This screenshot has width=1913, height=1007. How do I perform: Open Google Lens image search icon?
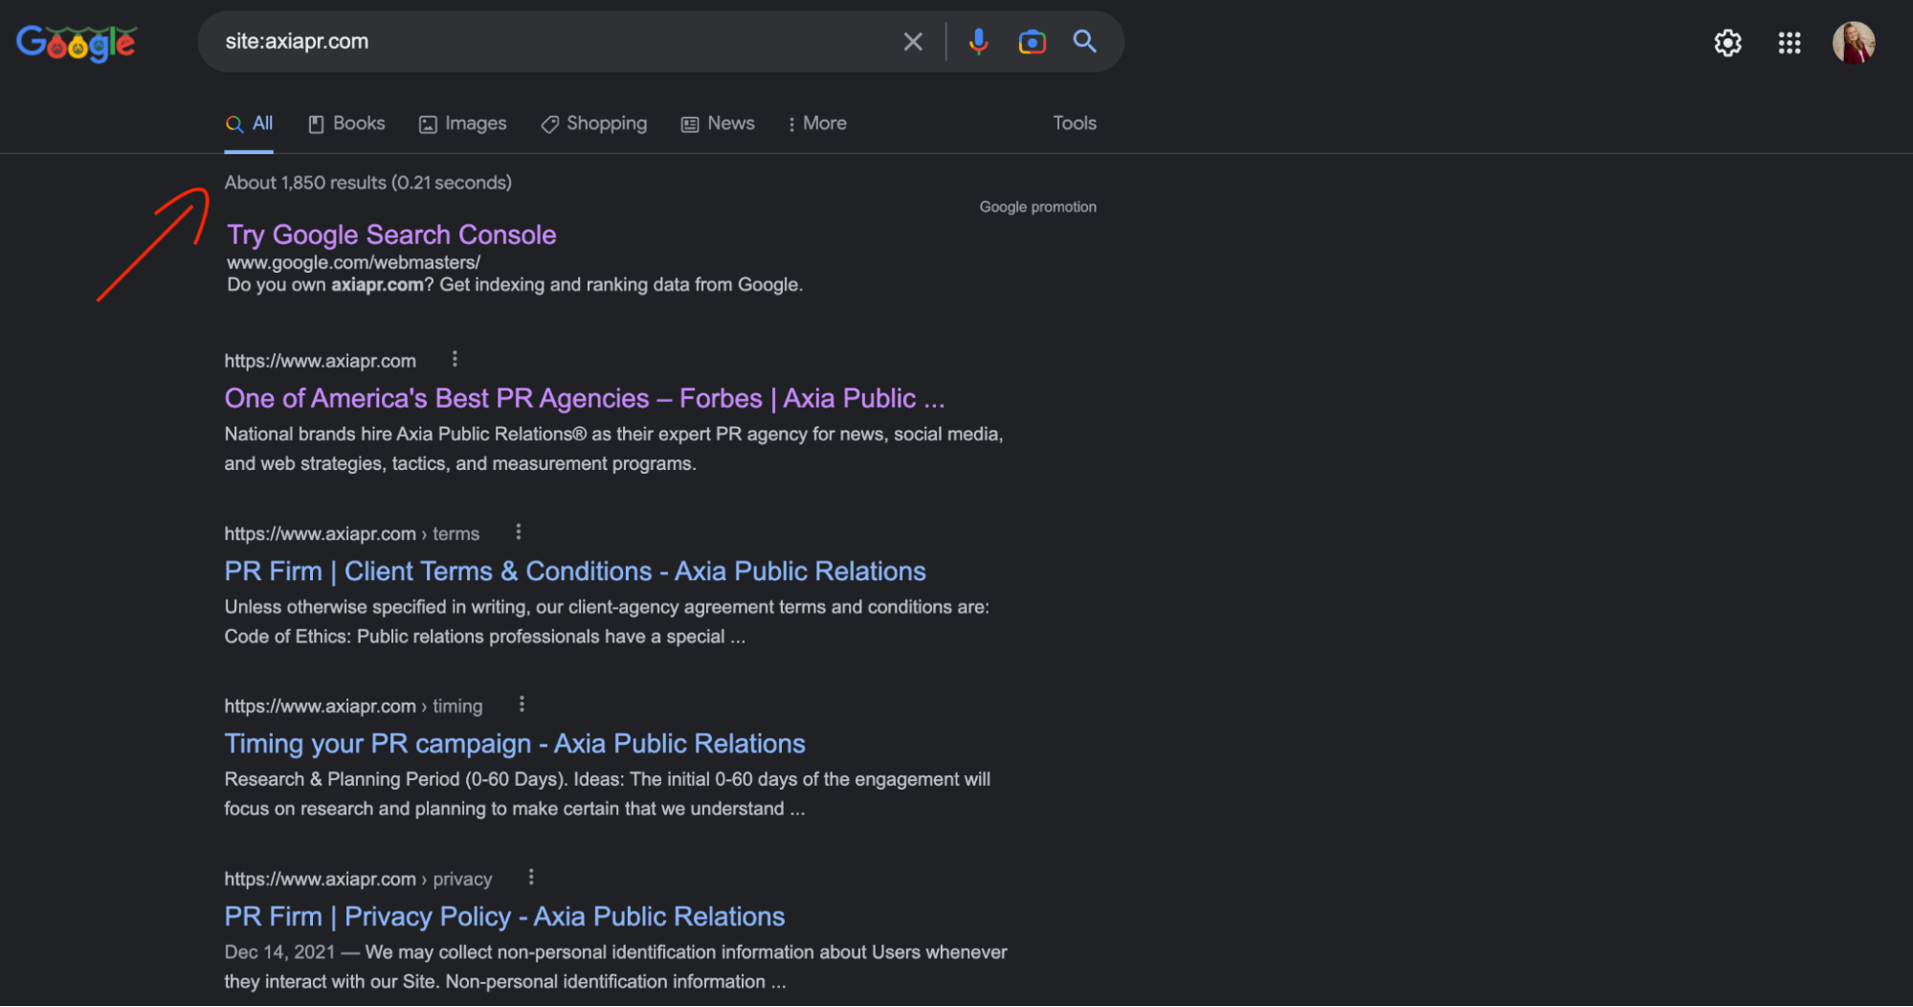click(x=1032, y=41)
